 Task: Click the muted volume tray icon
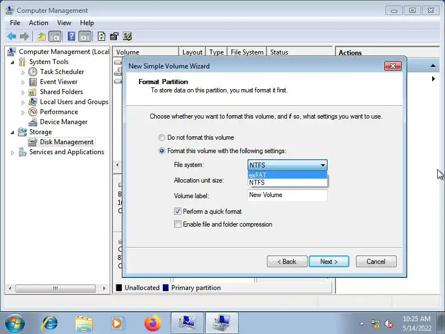388,324
